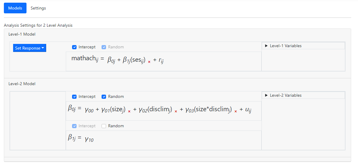Select the Models tab
This screenshot has height=167, width=358.
(x=15, y=8)
